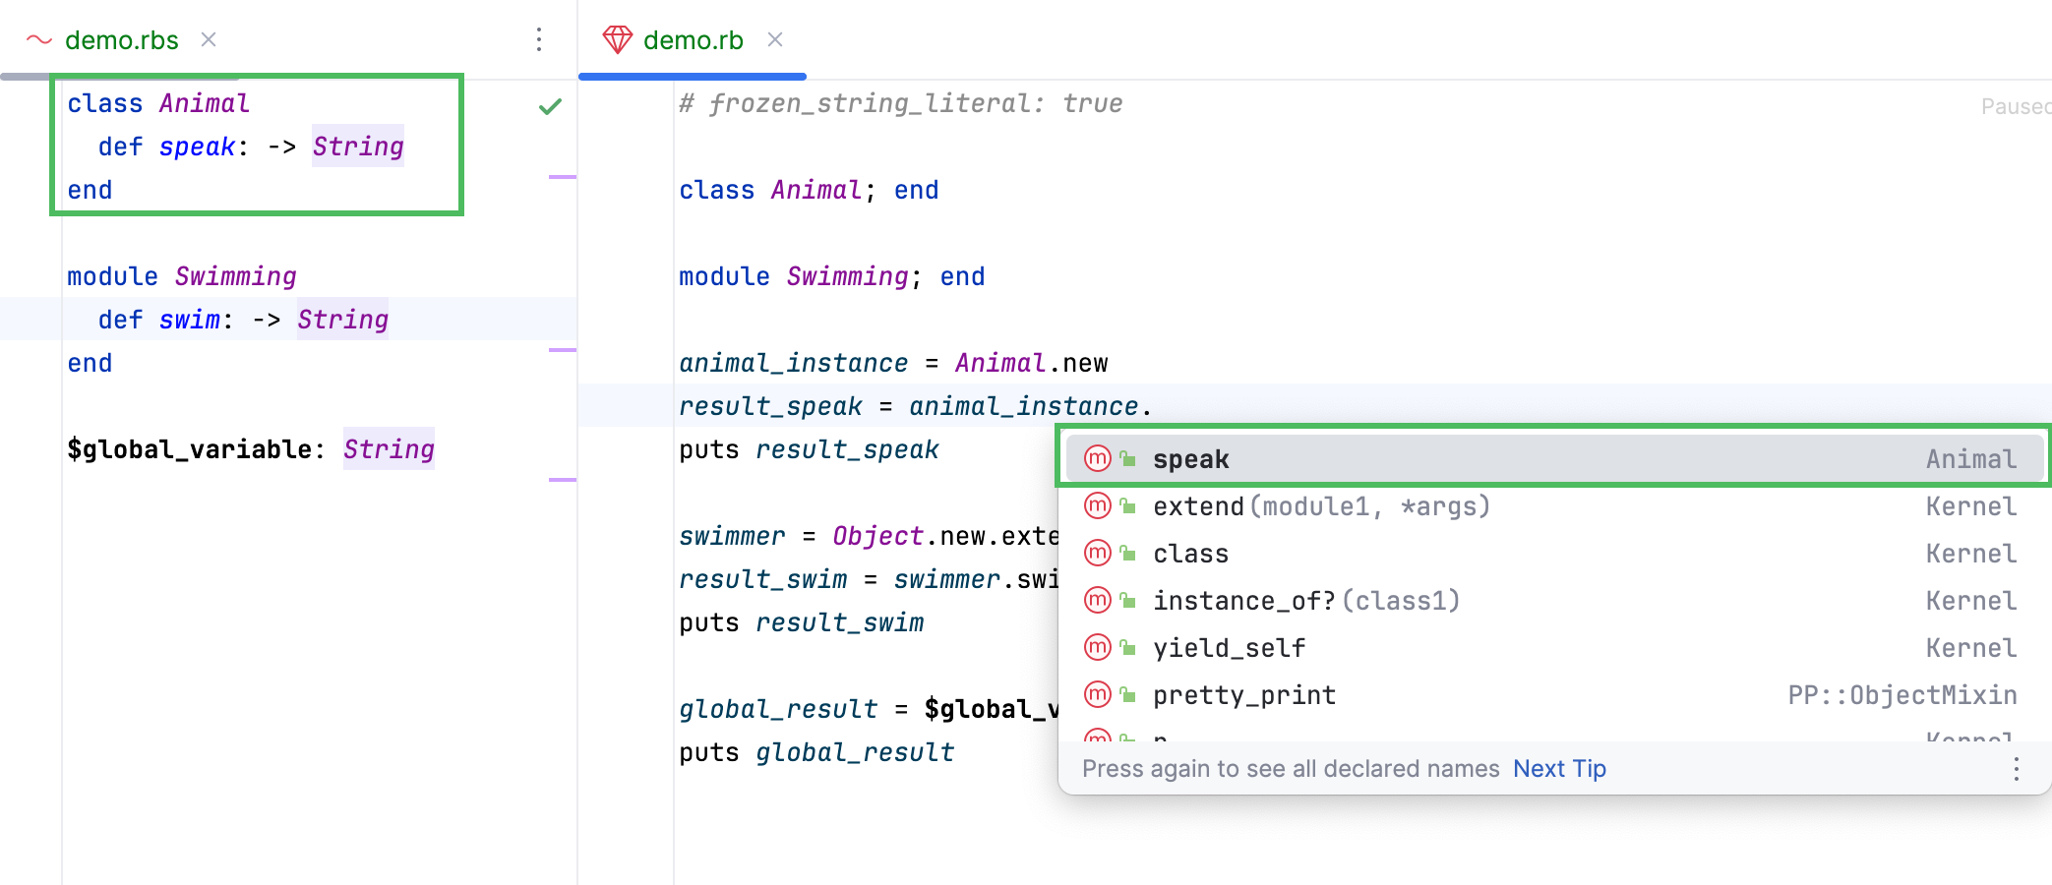Choose the class completion from Kernel
Image resolution: width=2052 pixels, height=885 pixels.
click(1190, 554)
